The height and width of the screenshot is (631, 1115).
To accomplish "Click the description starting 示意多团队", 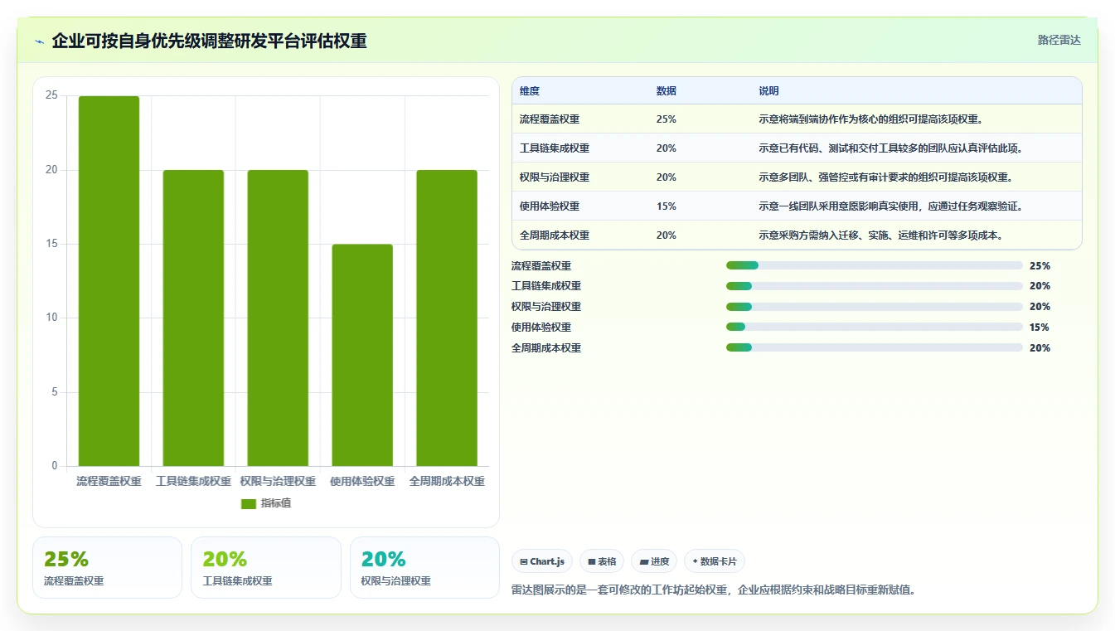I will [886, 177].
